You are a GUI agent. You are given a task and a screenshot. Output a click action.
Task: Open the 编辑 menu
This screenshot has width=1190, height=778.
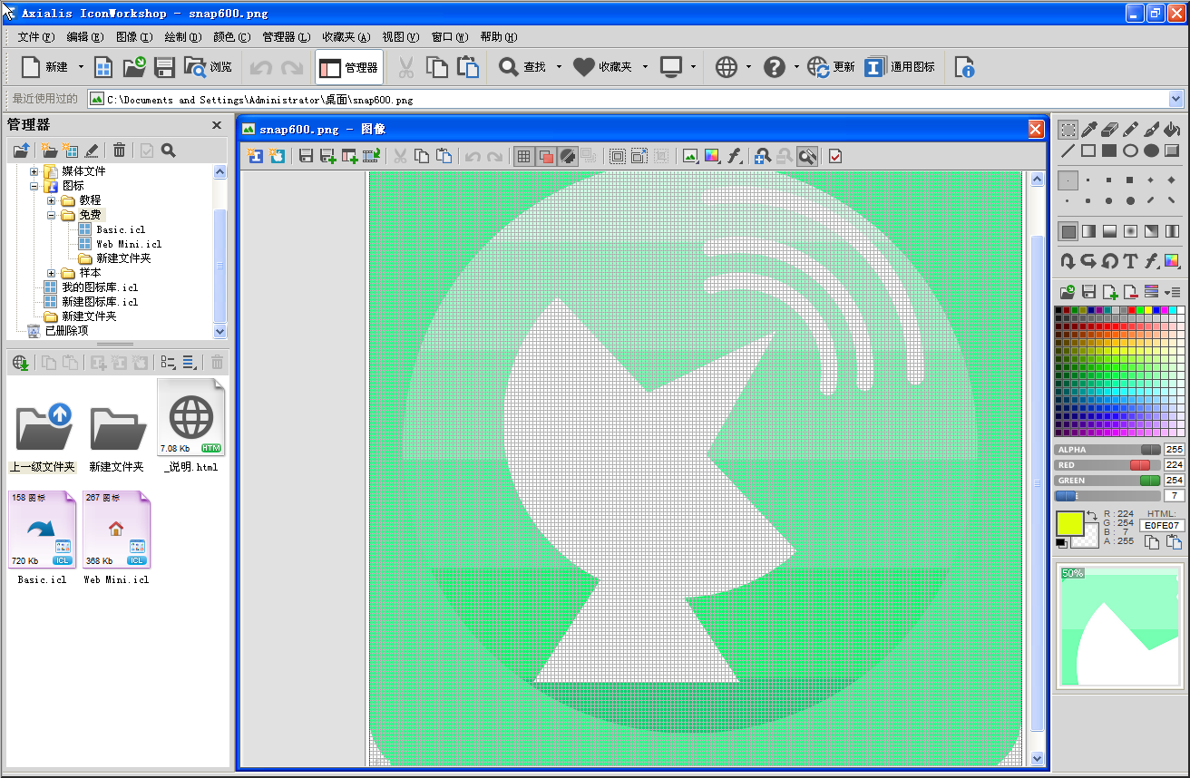[x=85, y=37]
